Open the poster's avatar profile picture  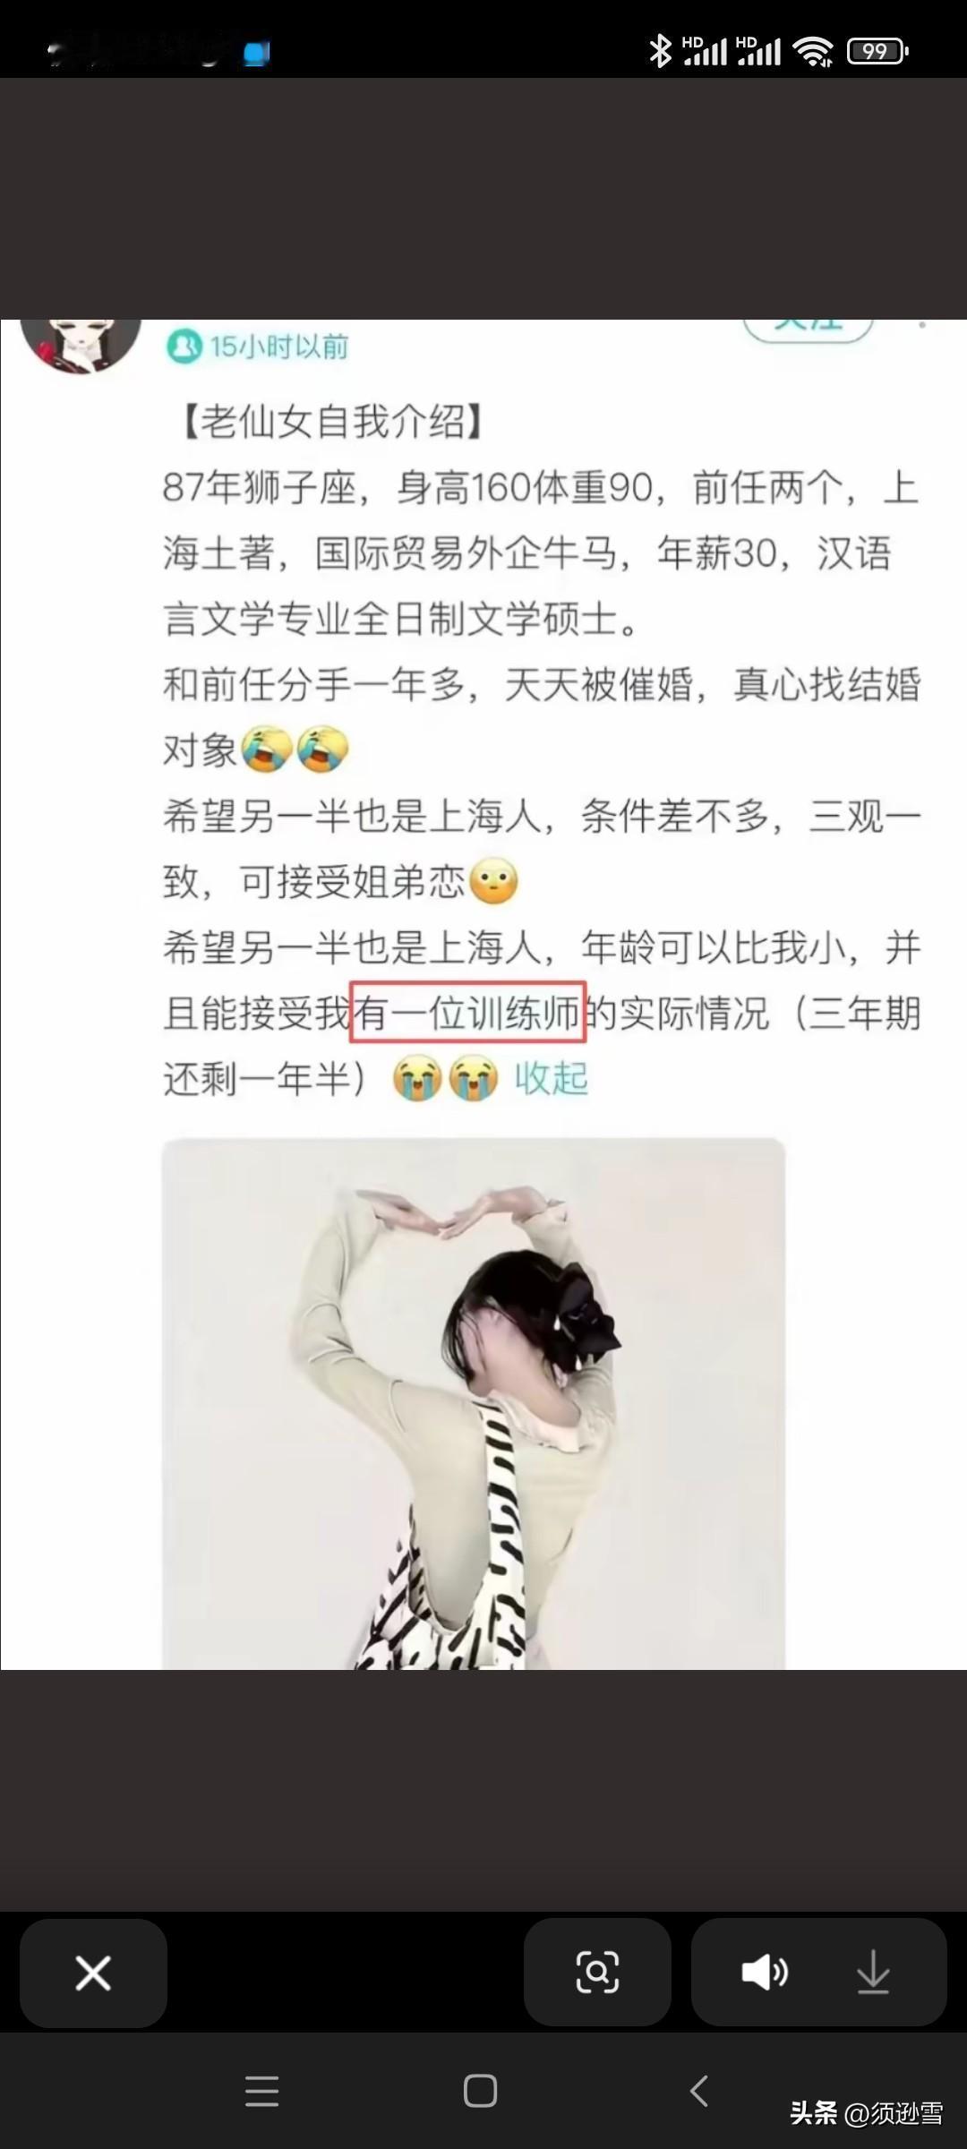(x=81, y=345)
